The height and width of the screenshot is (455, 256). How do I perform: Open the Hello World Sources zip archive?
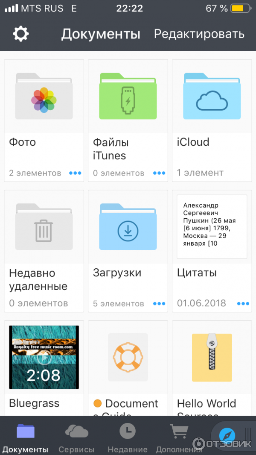point(212,357)
